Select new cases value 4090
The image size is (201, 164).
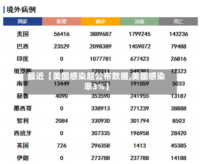point(62,96)
